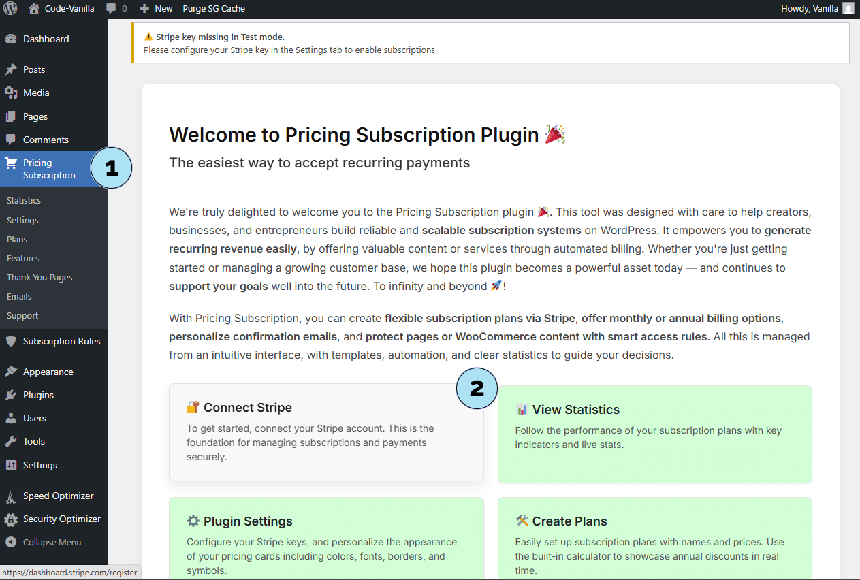
Task: Go to Thank You Pages submenu
Action: click(x=39, y=277)
